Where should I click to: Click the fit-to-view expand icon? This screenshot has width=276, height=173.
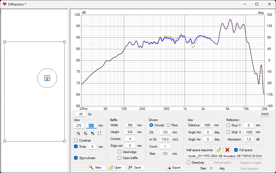click(x=99, y=133)
